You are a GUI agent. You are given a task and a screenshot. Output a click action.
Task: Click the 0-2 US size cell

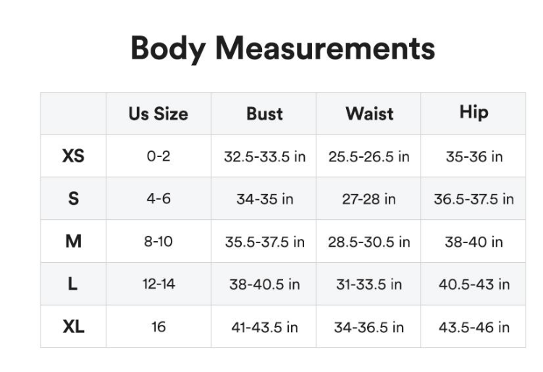[x=159, y=156]
